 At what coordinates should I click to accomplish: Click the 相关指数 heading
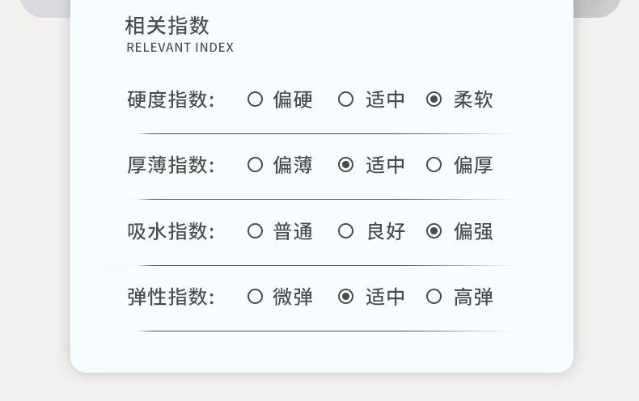(167, 26)
